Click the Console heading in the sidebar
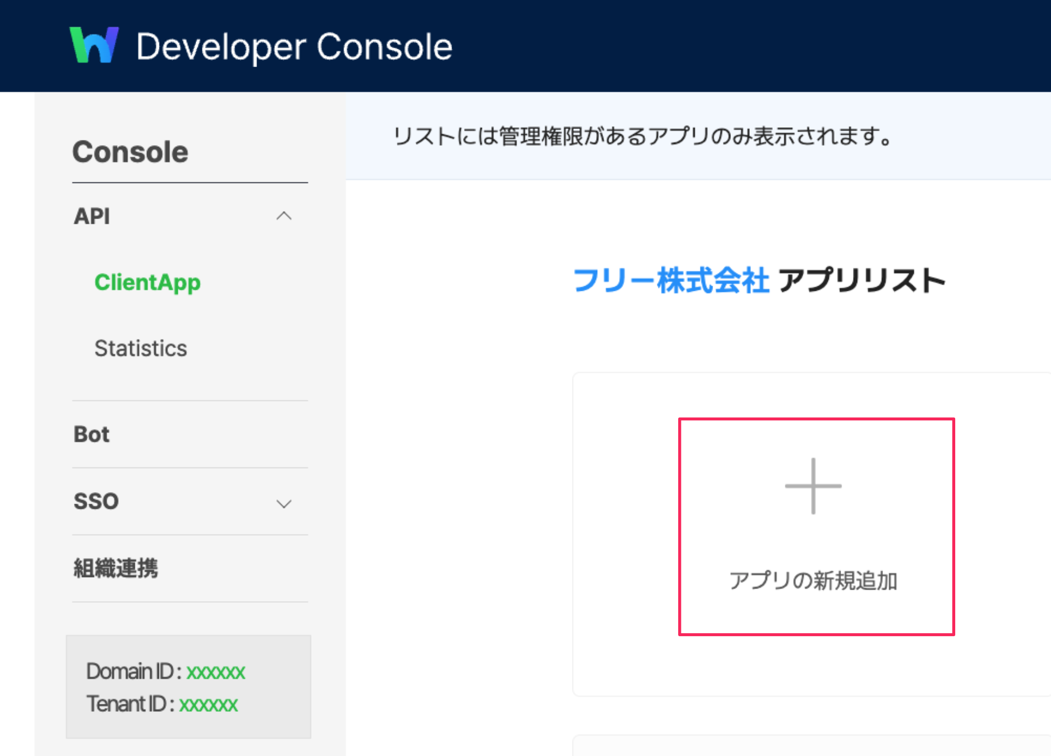Screen dimensions: 1051x756 click(130, 152)
